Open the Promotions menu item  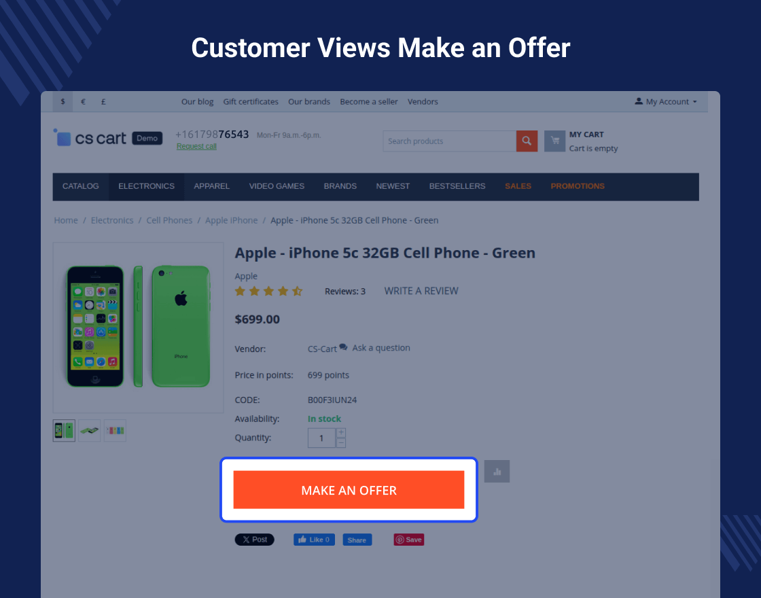click(578, 186)
